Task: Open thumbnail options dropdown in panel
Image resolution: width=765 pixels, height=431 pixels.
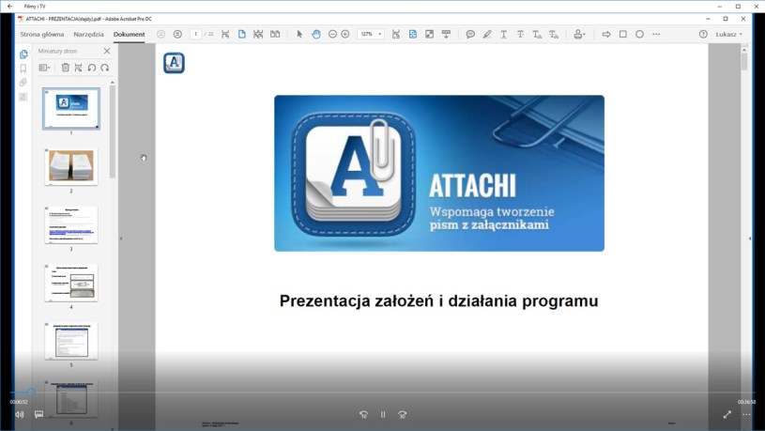Action: click(x=44, y=68)
